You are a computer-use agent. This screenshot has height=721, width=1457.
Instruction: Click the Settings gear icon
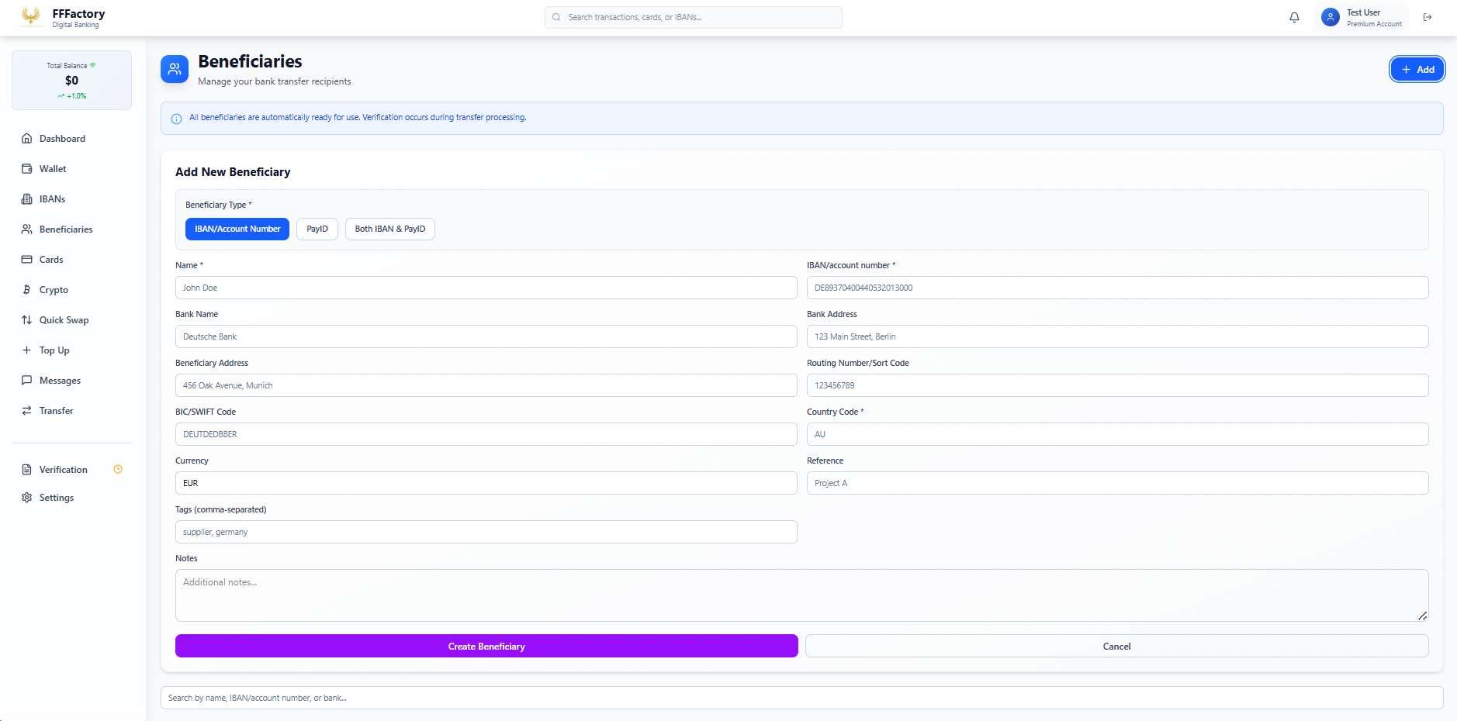(x=26, y=498)
